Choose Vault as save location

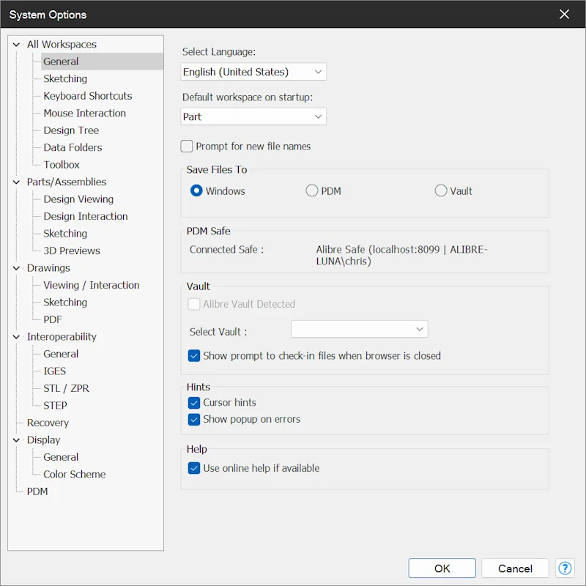click(x=441, y=190)
